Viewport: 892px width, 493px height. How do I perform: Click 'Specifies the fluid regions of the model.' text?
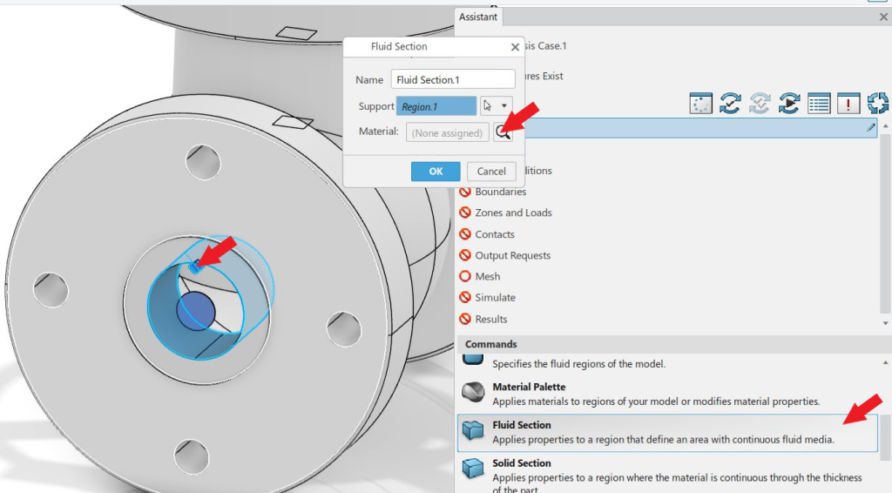coord(578,364)
